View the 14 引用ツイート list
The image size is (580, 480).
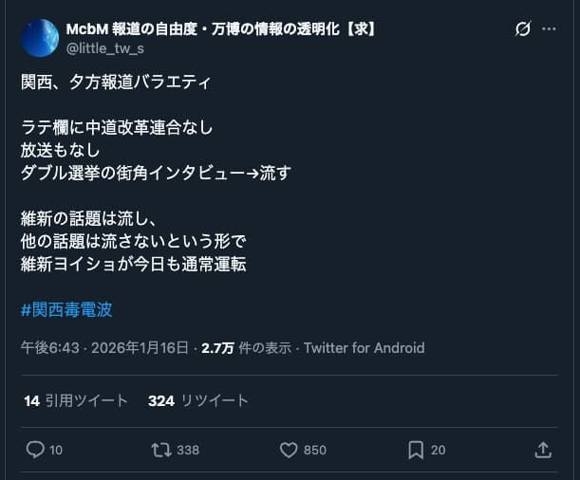click(x=76, y=400)
